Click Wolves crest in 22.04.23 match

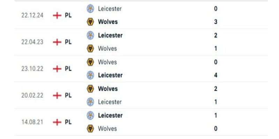(x=90, y=48)
